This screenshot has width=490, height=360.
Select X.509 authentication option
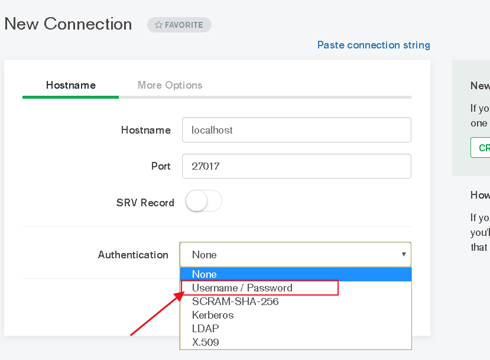[x=206, y=342]
